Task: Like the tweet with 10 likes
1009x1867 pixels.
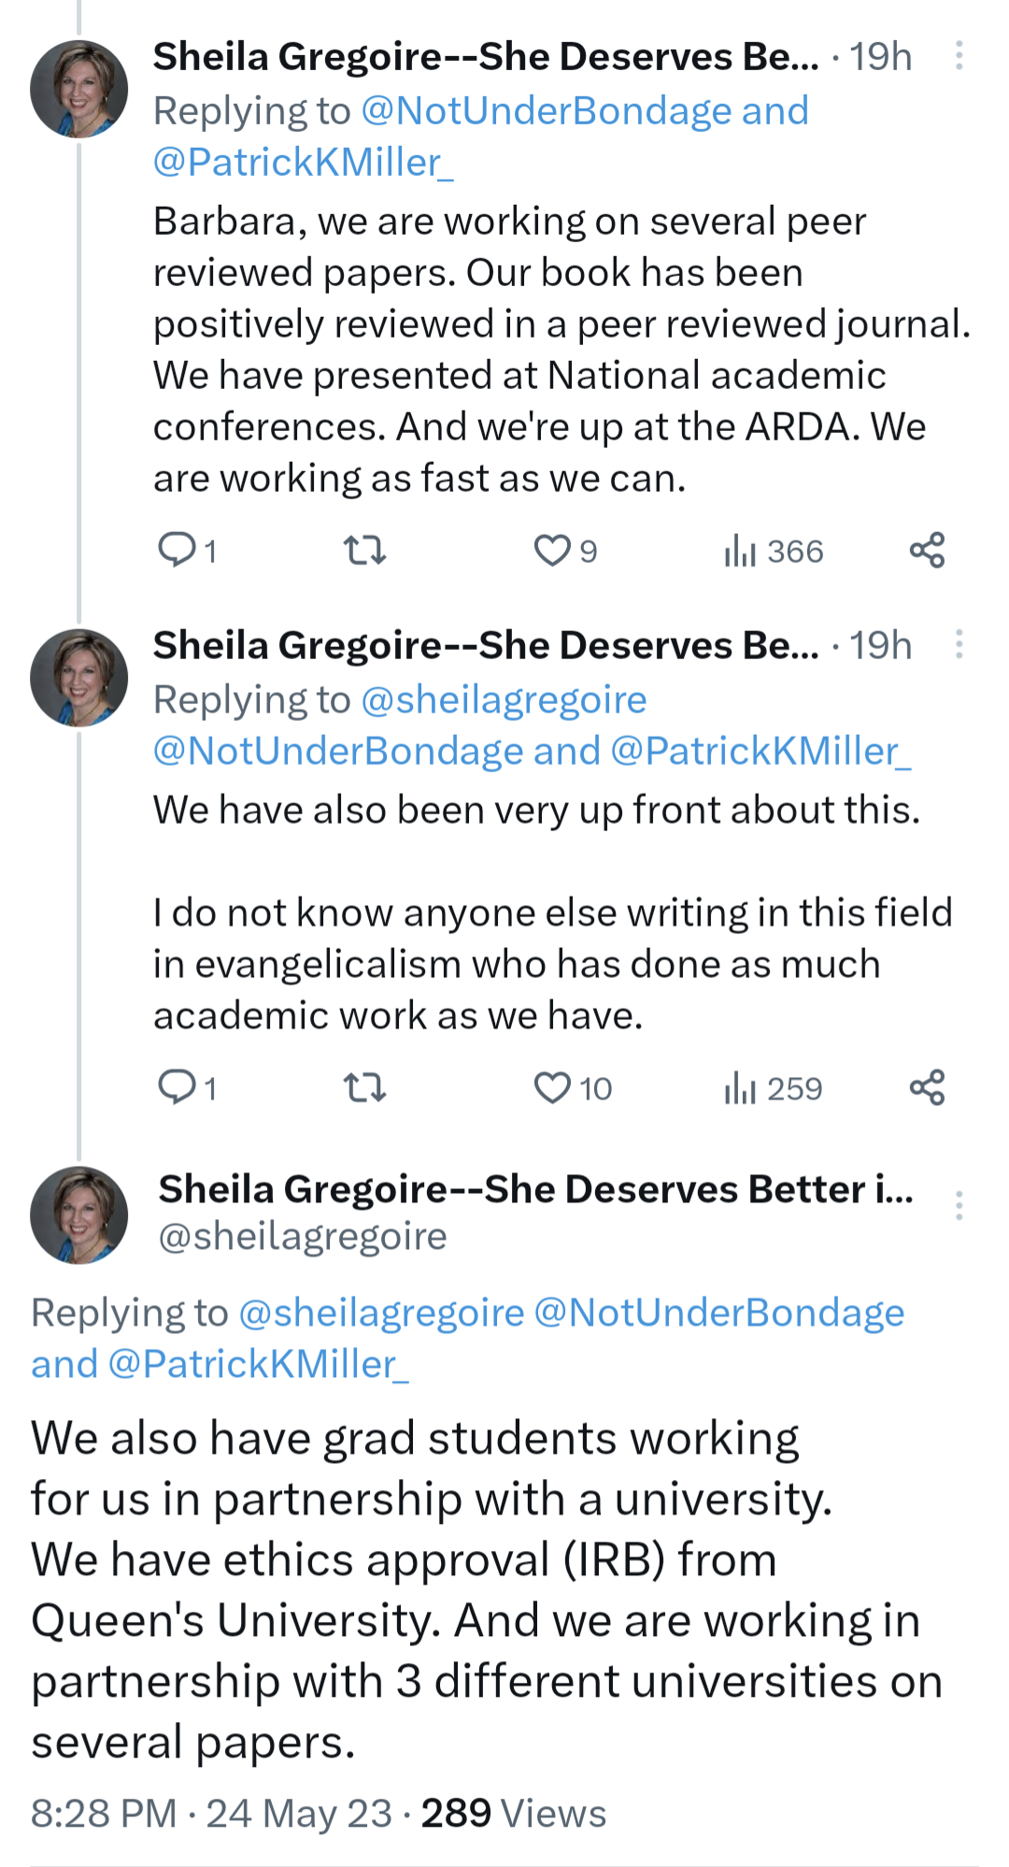Action: tap(552, 1087)
